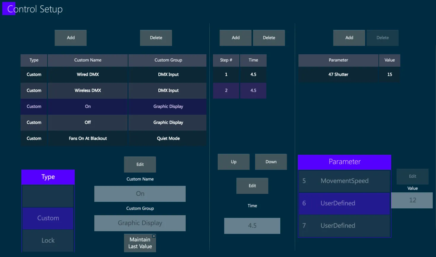
Task: Click Delete above the custom controls table
Action: coord(156,38)
